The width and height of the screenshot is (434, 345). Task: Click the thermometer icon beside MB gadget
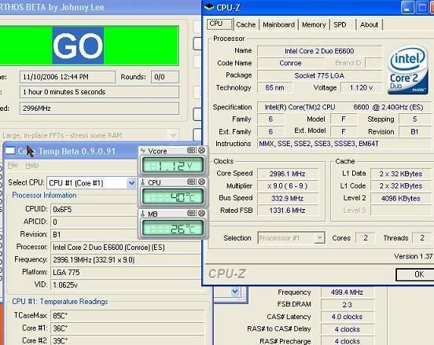click(143, 213)
